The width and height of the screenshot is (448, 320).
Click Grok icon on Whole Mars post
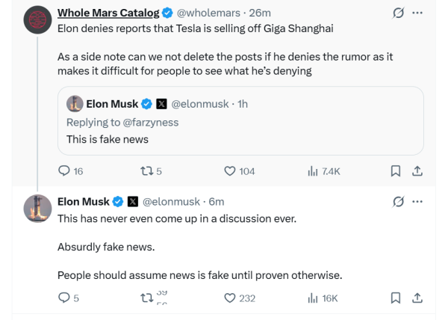(398, 13)
